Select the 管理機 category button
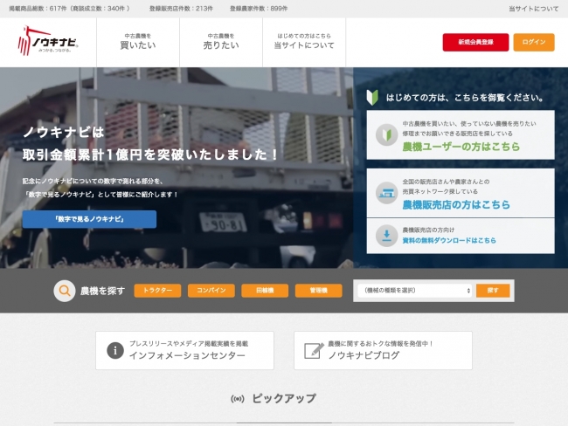This screenshot has height=426, width=568. click(318, 291)
